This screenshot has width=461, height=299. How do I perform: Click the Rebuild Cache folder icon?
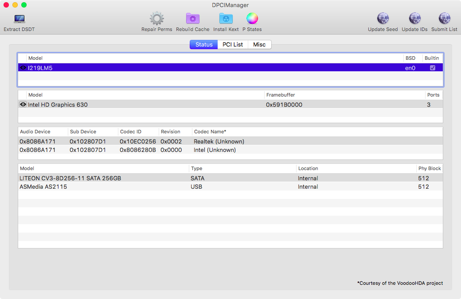[192, 19]
